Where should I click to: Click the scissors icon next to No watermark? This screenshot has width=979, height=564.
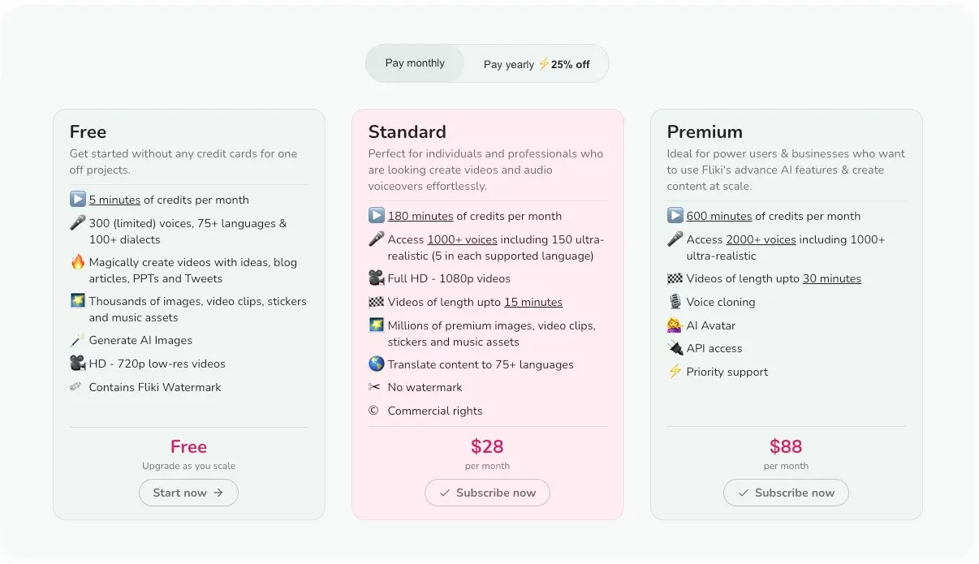pos(374,387)
